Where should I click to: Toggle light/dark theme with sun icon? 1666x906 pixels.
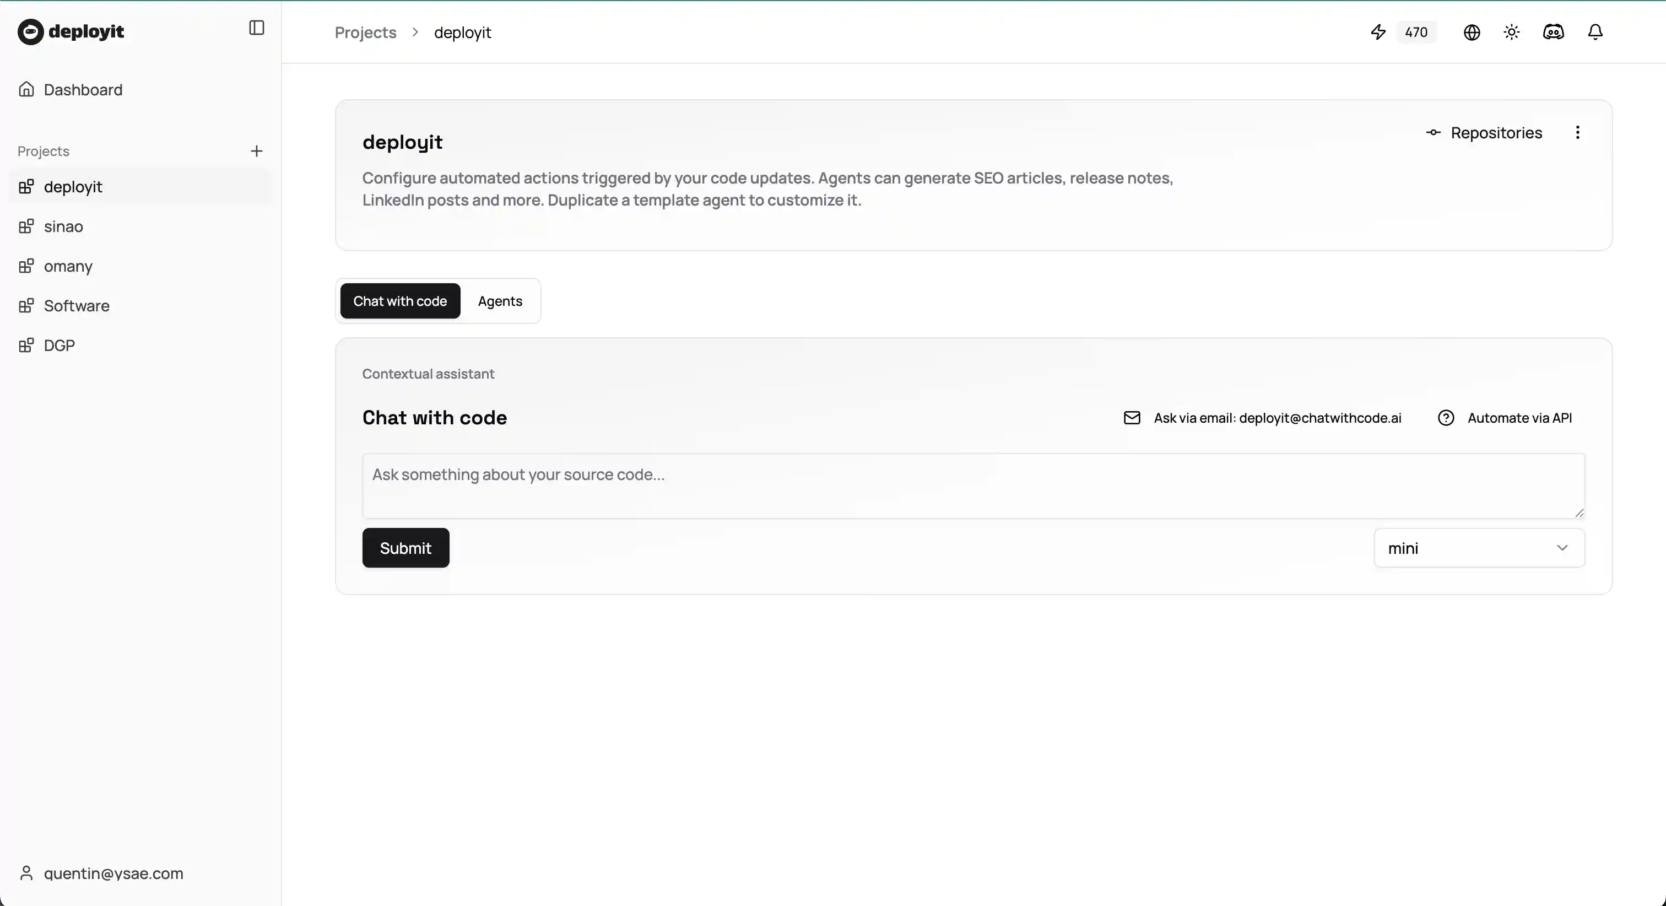tap(1512, 32)
